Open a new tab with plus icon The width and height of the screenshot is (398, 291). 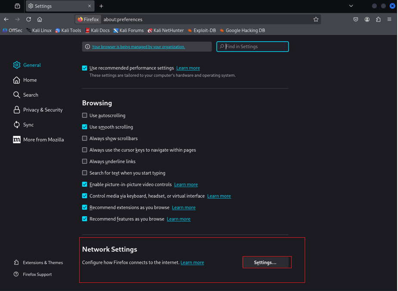click(101, 6)
